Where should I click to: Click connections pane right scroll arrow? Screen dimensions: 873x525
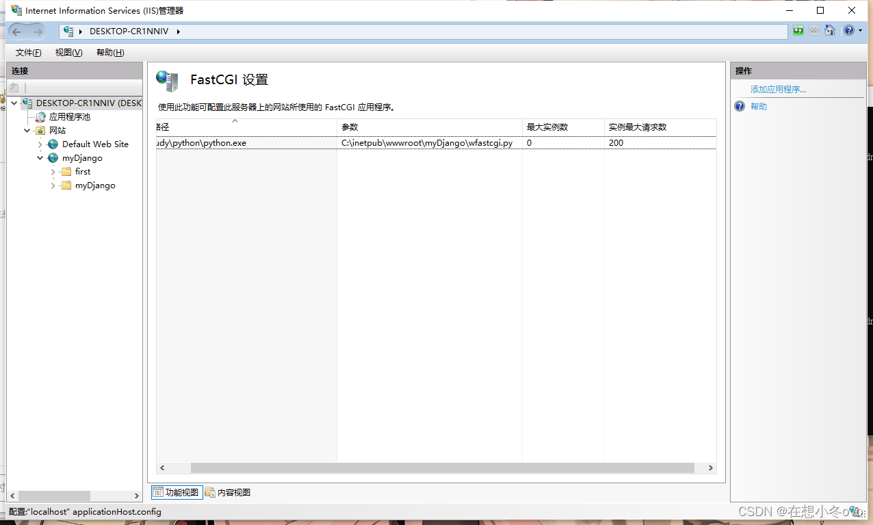pos(136,496)
